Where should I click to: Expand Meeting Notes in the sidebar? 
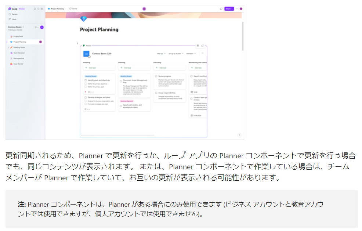[8, 47]
